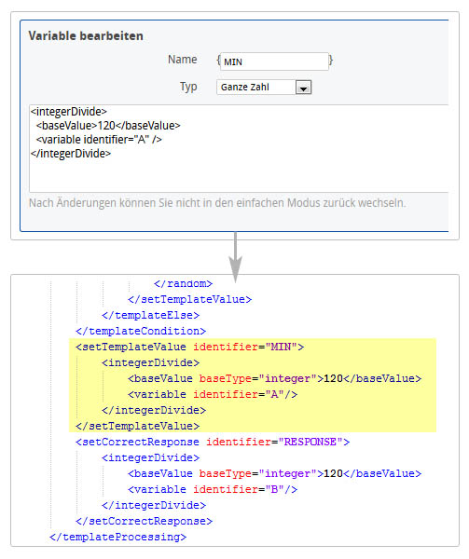Viewport: 469px width, 559px height.
Task: Click the </templateCondition> code line
Action: 141,331
